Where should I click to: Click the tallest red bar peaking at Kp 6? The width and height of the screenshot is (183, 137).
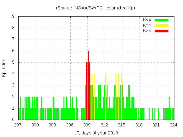89,86
